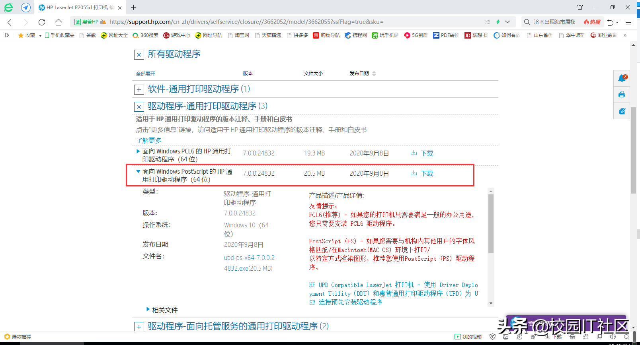Open the 购物导航 bookmark
640x345 pixels.
coord(326,35)
